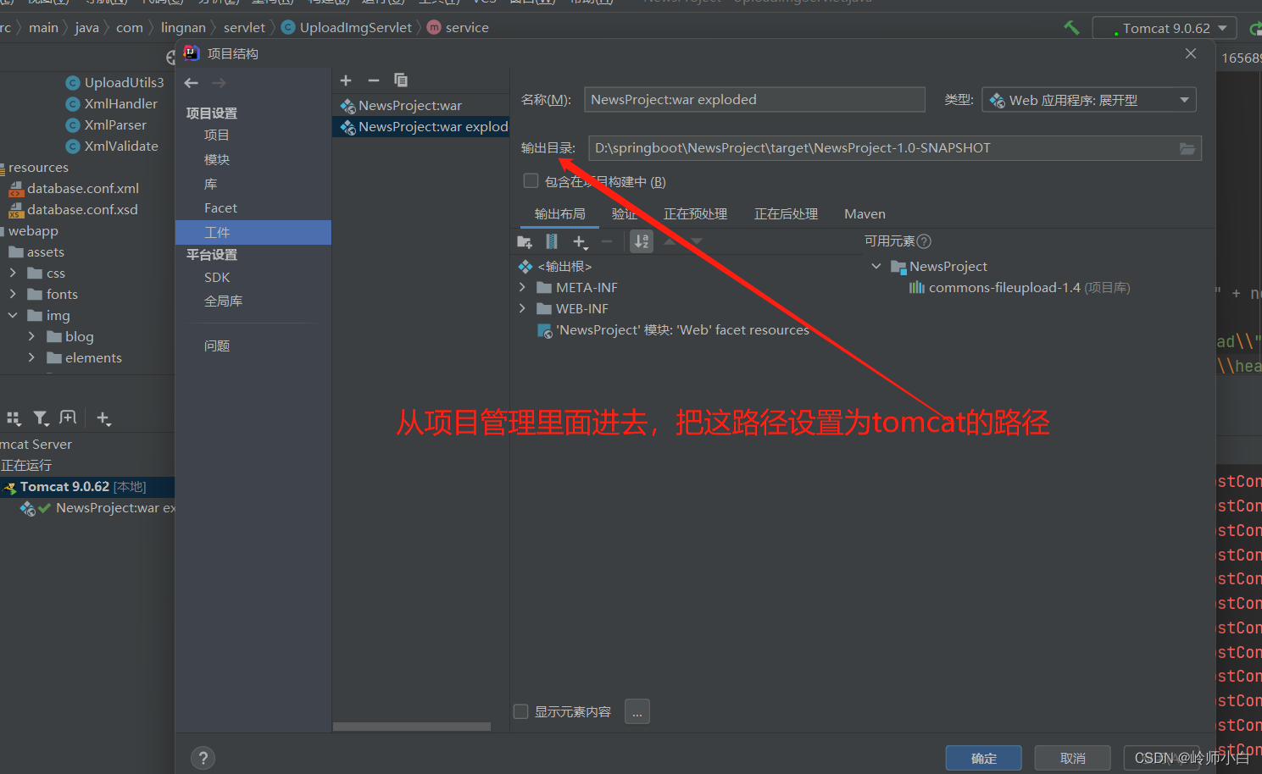Click the UploadImgServlet class icon in breadcrumb
The height and width of the screenshot is (774, 1262).
coord(288,28)
